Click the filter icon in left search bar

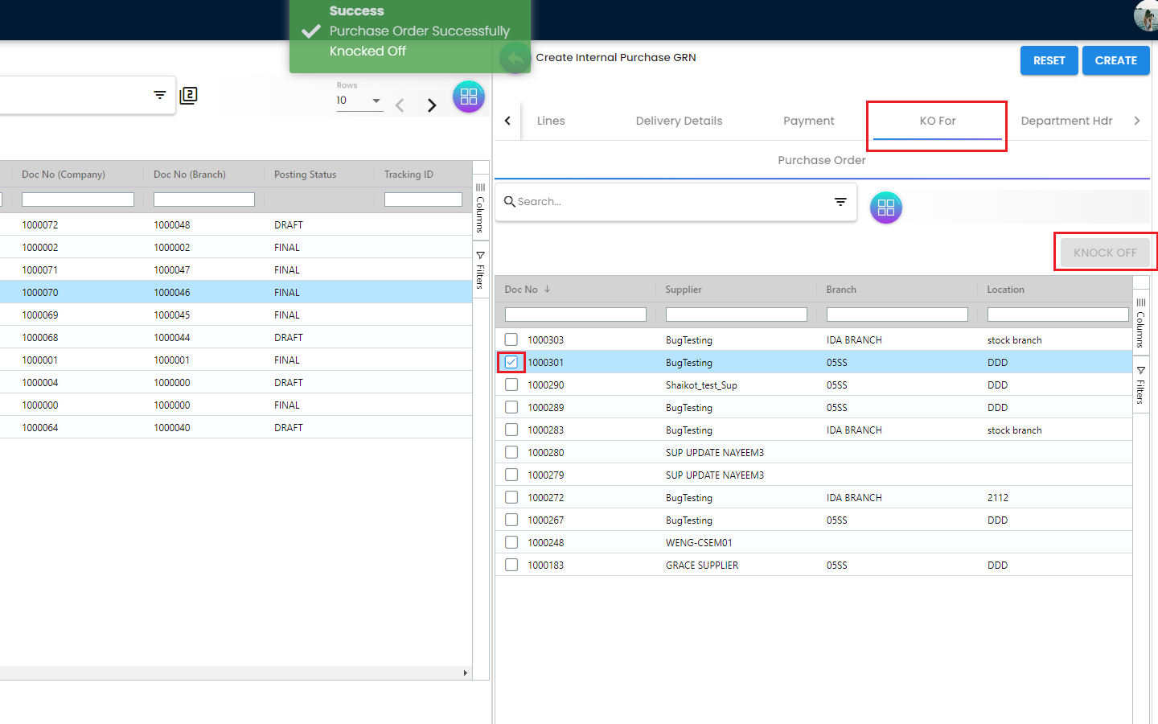tap(159, 95)
